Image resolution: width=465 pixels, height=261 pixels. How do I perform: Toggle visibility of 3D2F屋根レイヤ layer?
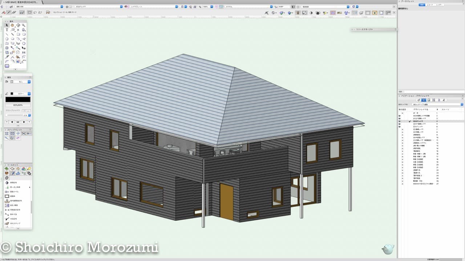coord(400,119)
